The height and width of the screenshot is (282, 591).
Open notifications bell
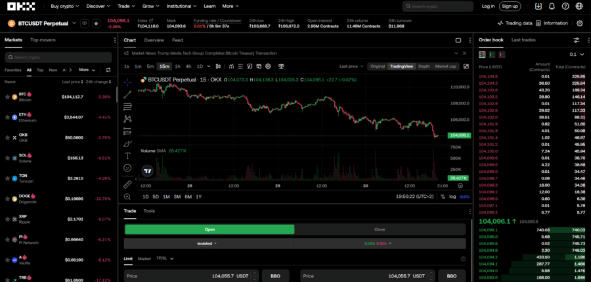552,6
